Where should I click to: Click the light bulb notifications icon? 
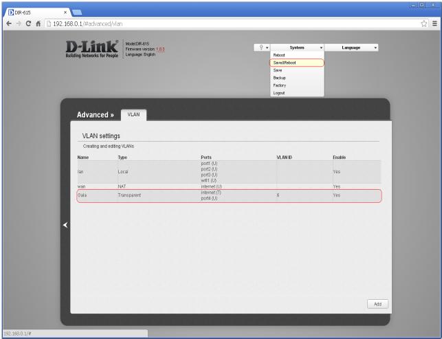pos(260,47)
